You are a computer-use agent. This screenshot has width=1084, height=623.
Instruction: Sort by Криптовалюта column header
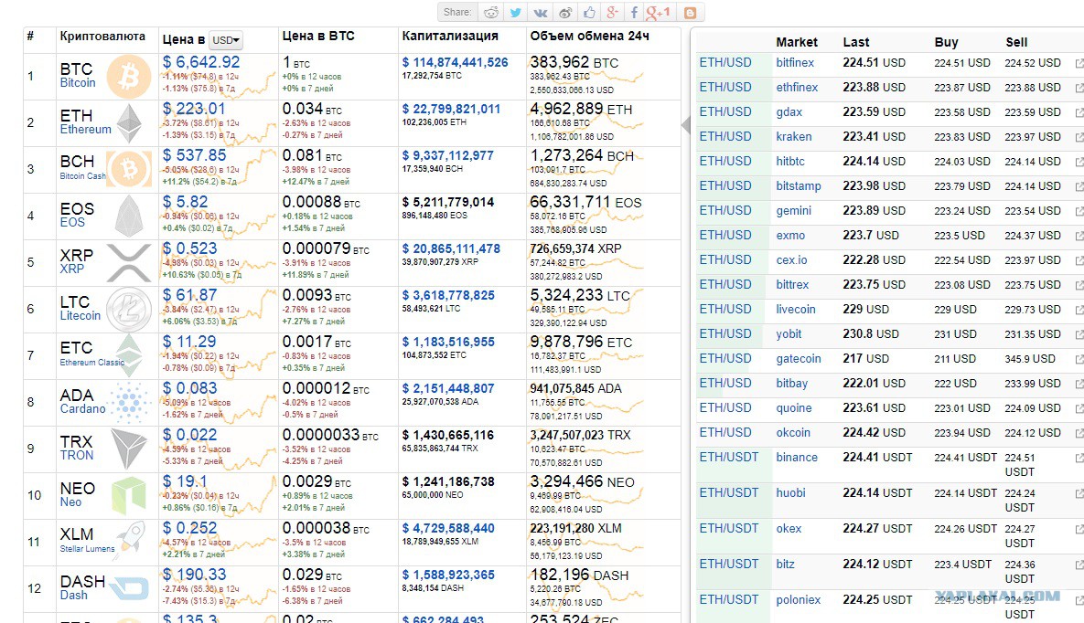[102, 36]
